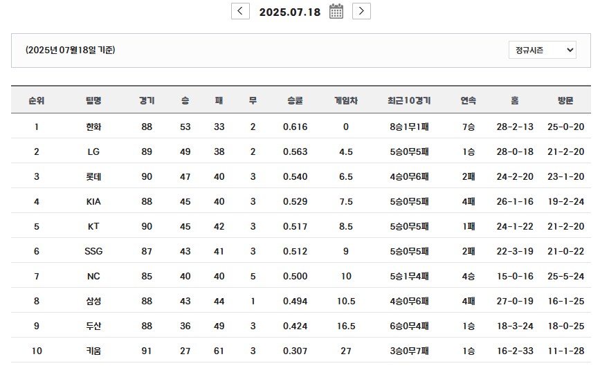This screenshot has width=600, height=368.
Task: Click NC streak value 4승
Action: pos(469,276)
